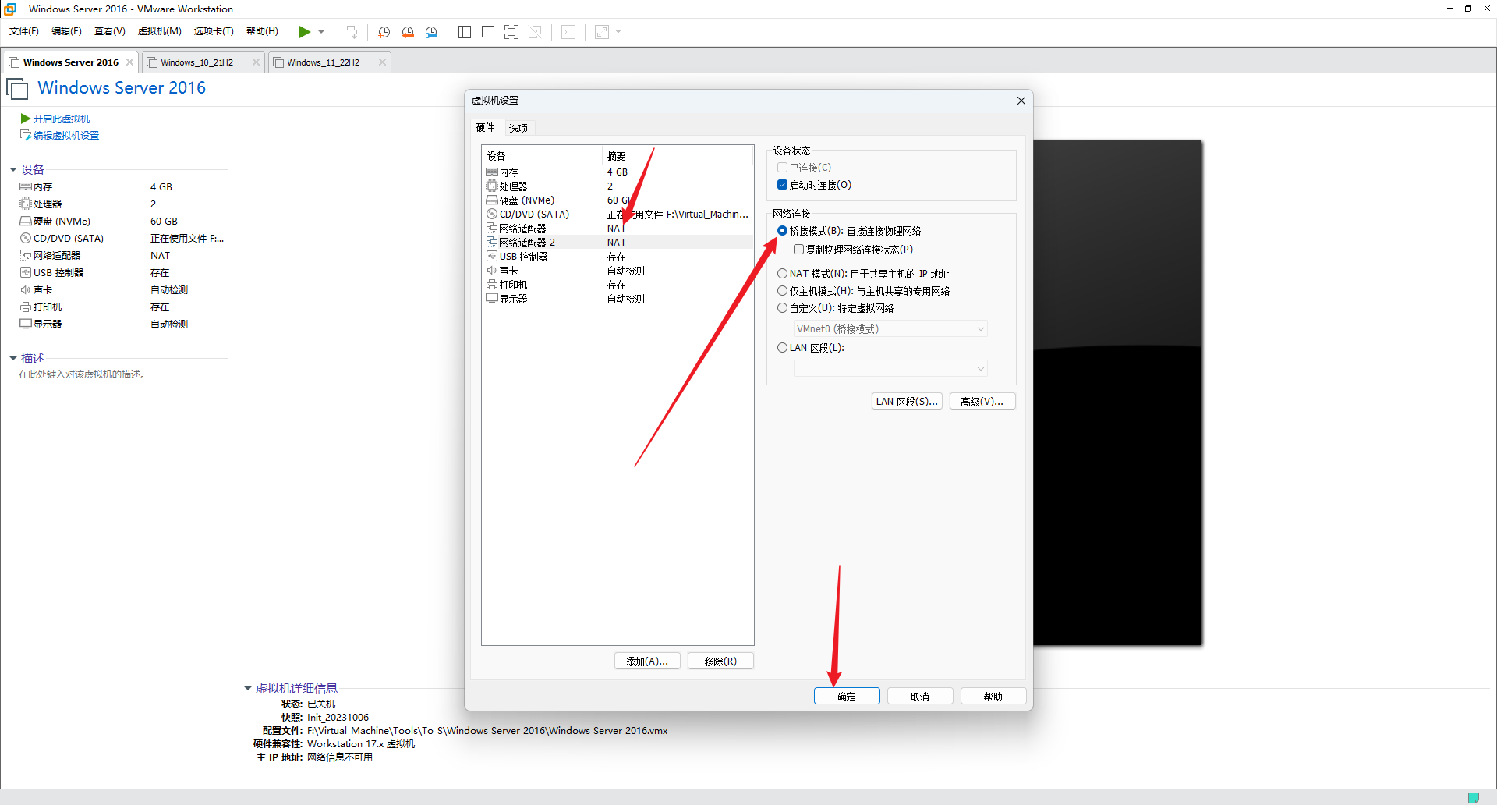
Task: Switch to the Windows_11_22H2 tab
Action: click(323, 62)
